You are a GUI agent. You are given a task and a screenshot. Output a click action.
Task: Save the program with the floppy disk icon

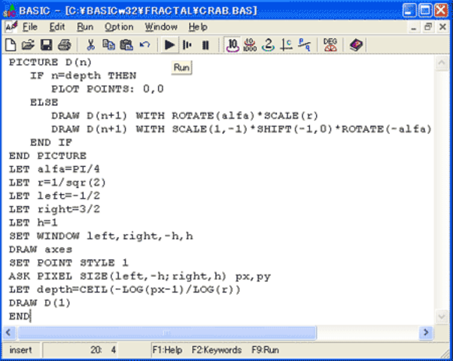[x=46, y=45]
